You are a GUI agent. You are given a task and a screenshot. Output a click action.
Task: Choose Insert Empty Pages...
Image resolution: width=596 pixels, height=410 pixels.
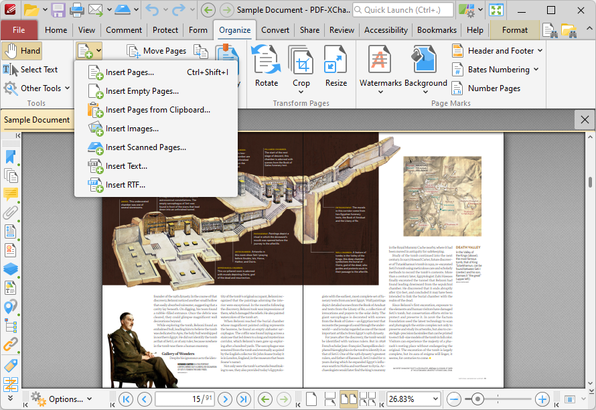(156, 91)
